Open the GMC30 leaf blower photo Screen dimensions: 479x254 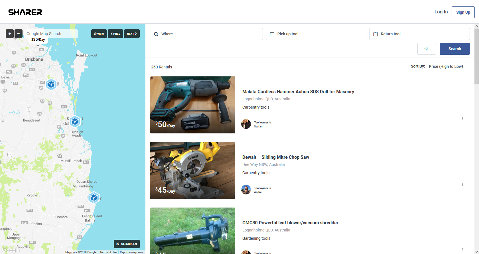click(192, 231)
